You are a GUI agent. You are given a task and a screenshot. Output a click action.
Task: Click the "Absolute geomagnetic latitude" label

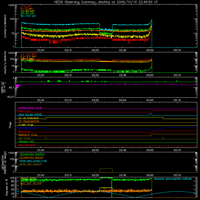point(173,179)
